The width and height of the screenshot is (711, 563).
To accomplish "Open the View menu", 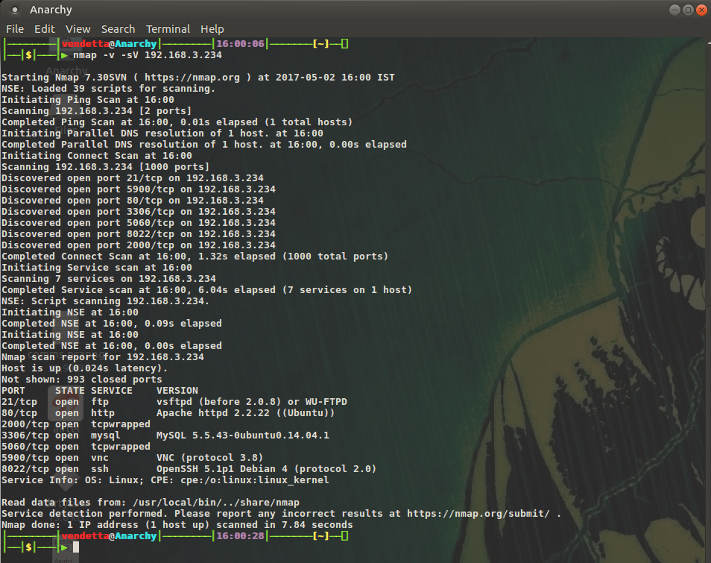I will 78,29.
